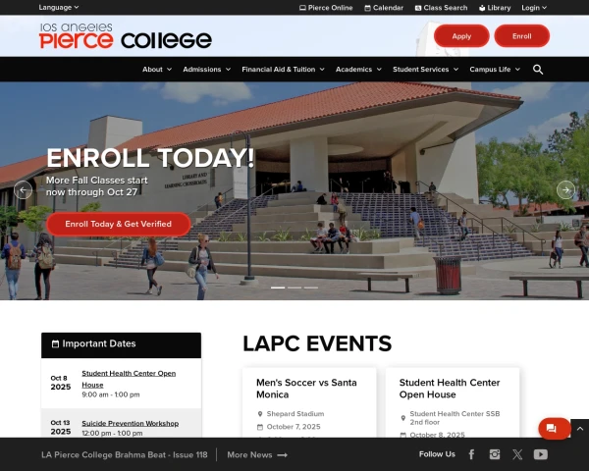
Task: Open Suicide Prevention Workshop link
Action: click(131, 423)
